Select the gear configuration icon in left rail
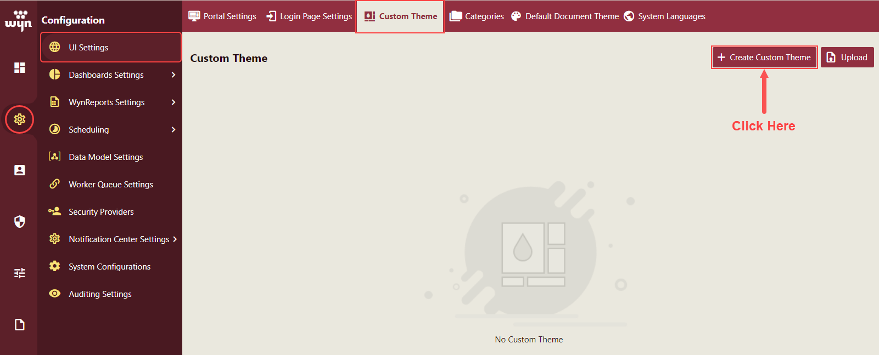This screenshot has width=879, height=355. (x=20, y=119)
